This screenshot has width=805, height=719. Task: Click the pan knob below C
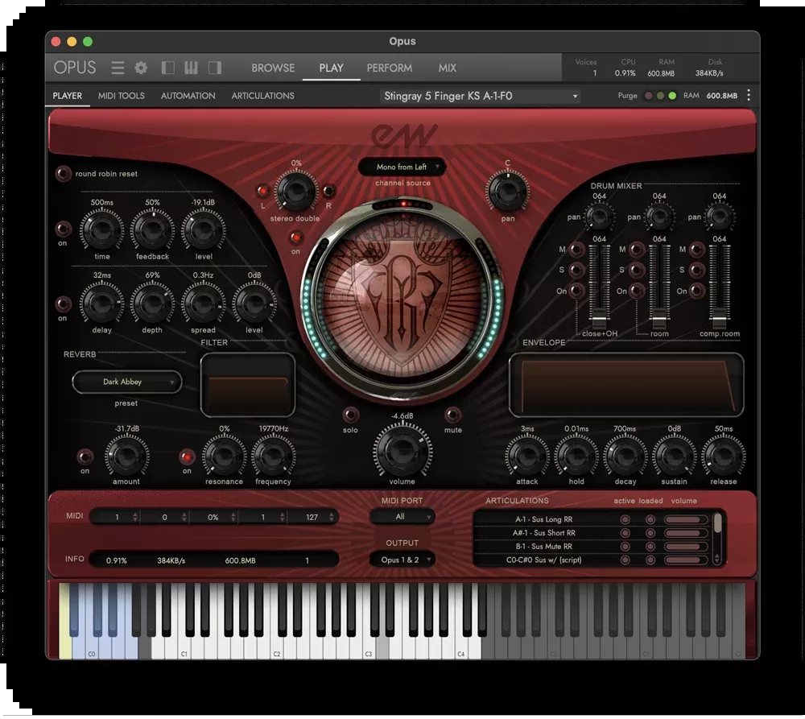[x=507, y=192]
